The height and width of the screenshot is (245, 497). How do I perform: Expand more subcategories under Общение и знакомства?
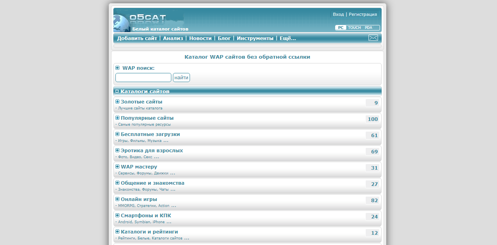pyautogui.click(x=173, y=189)
